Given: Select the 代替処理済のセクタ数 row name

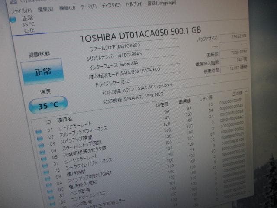Looking at the screenshot, I should coord(85,152).
